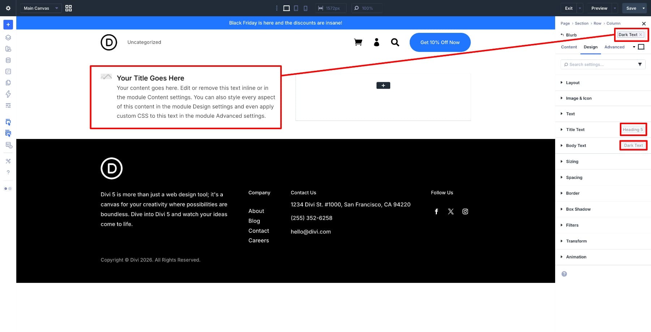Screen dimensions: 651x332
Task: Expand the Text settings group
Action: coord(603,114)
